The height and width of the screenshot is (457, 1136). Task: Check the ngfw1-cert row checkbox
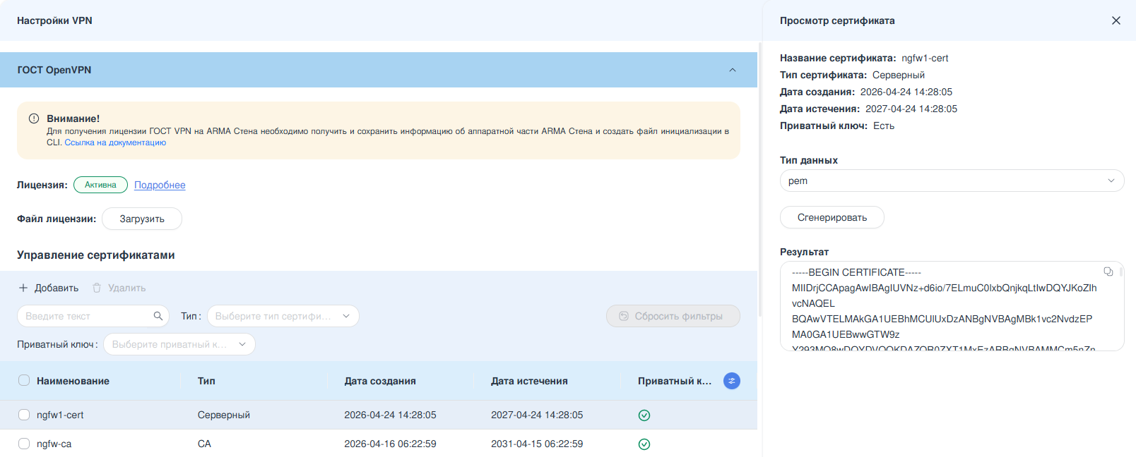[24, 415]
